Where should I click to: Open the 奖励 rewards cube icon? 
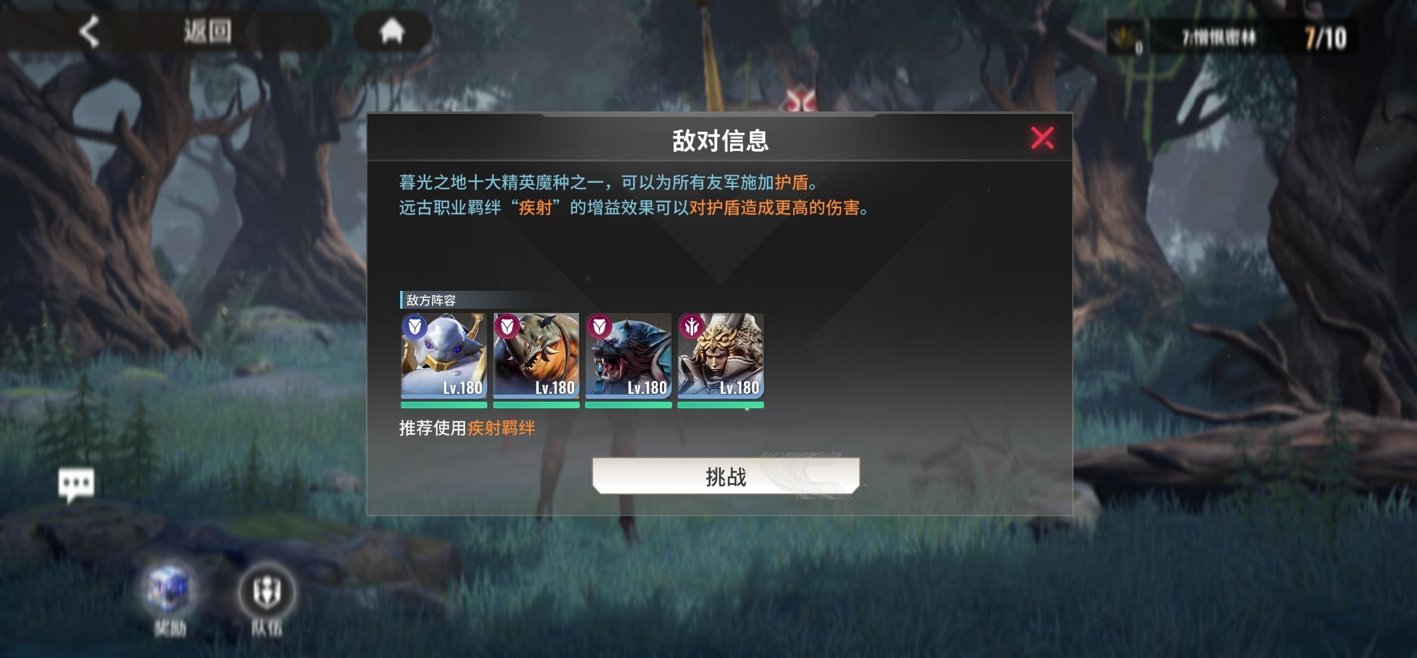(x=171, y=589)
